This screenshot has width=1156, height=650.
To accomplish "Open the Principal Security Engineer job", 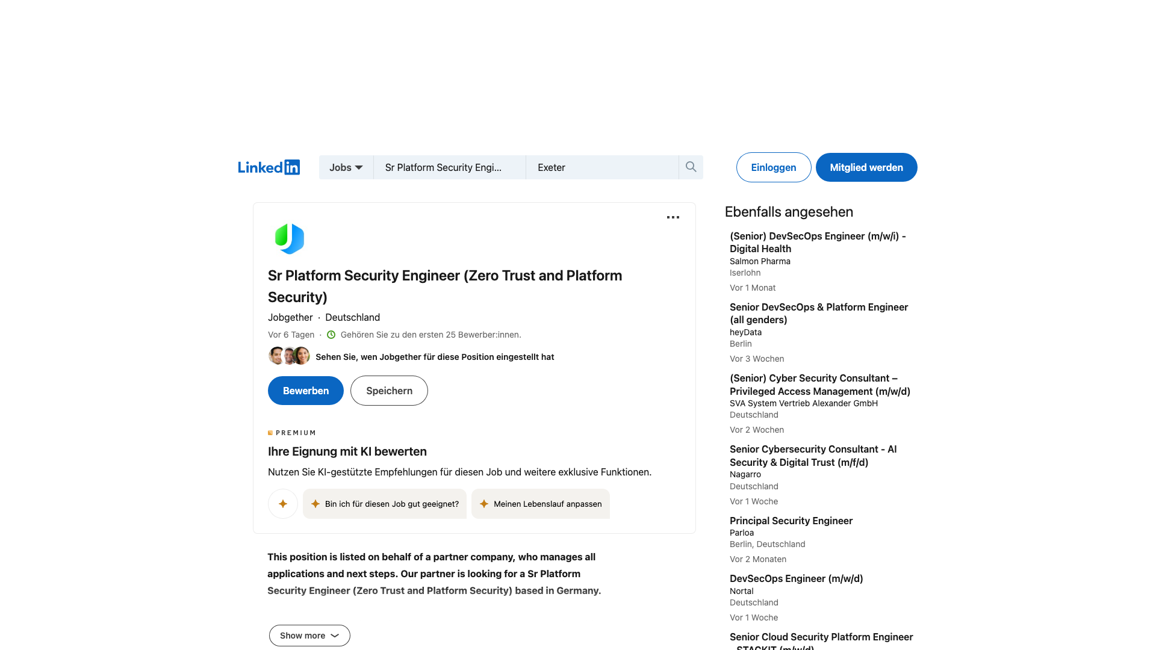I will (791, 521).
